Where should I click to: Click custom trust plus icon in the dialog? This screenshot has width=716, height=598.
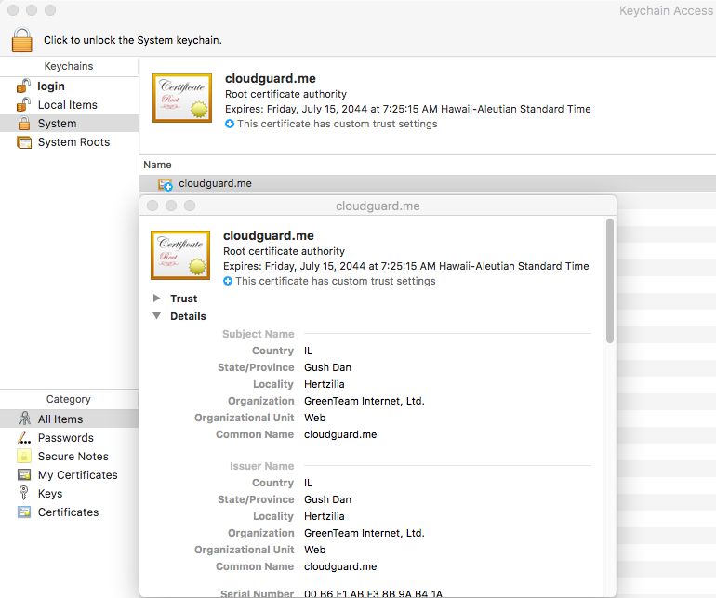pyautogui.click(x=228, y=281)
